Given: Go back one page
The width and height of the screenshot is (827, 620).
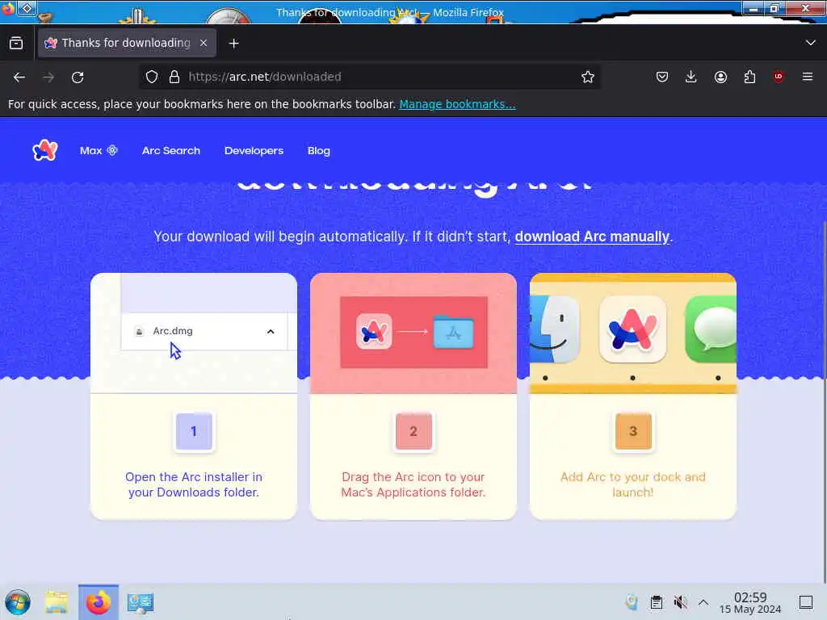Looking at the screenshot, I should [x=19, y=77].
